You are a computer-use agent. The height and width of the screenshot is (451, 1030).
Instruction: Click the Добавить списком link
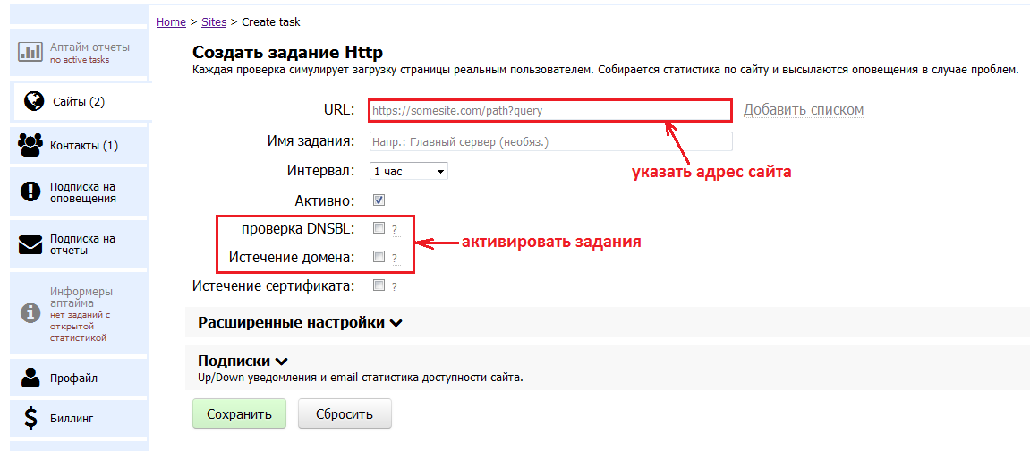pos(804,110)
